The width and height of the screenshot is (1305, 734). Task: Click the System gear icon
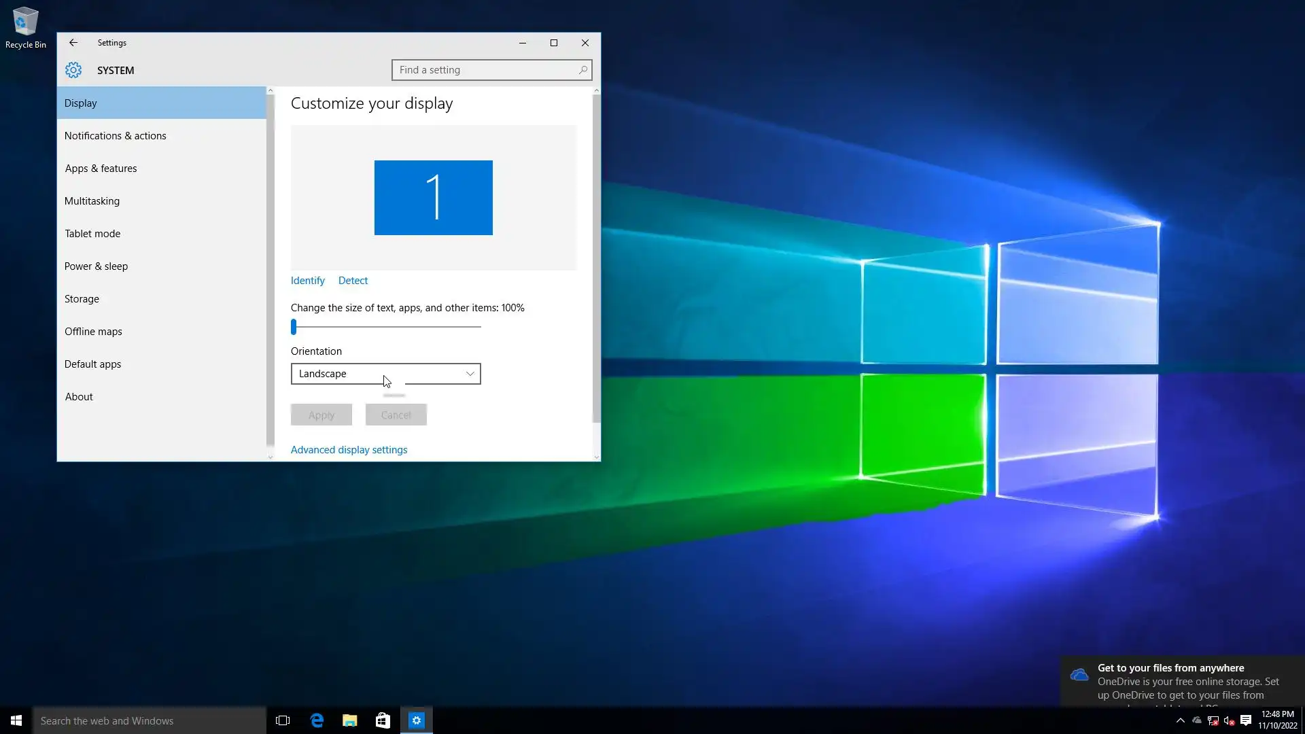click(73, 70)
